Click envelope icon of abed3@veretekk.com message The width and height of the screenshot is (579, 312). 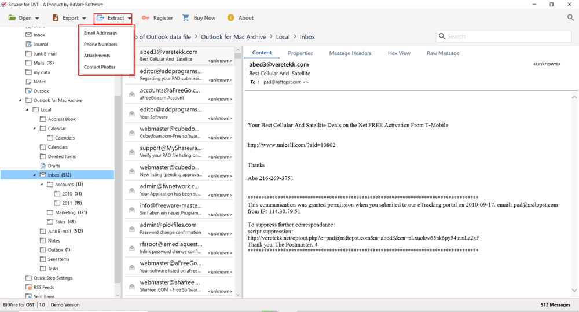(x=132, y=55)
